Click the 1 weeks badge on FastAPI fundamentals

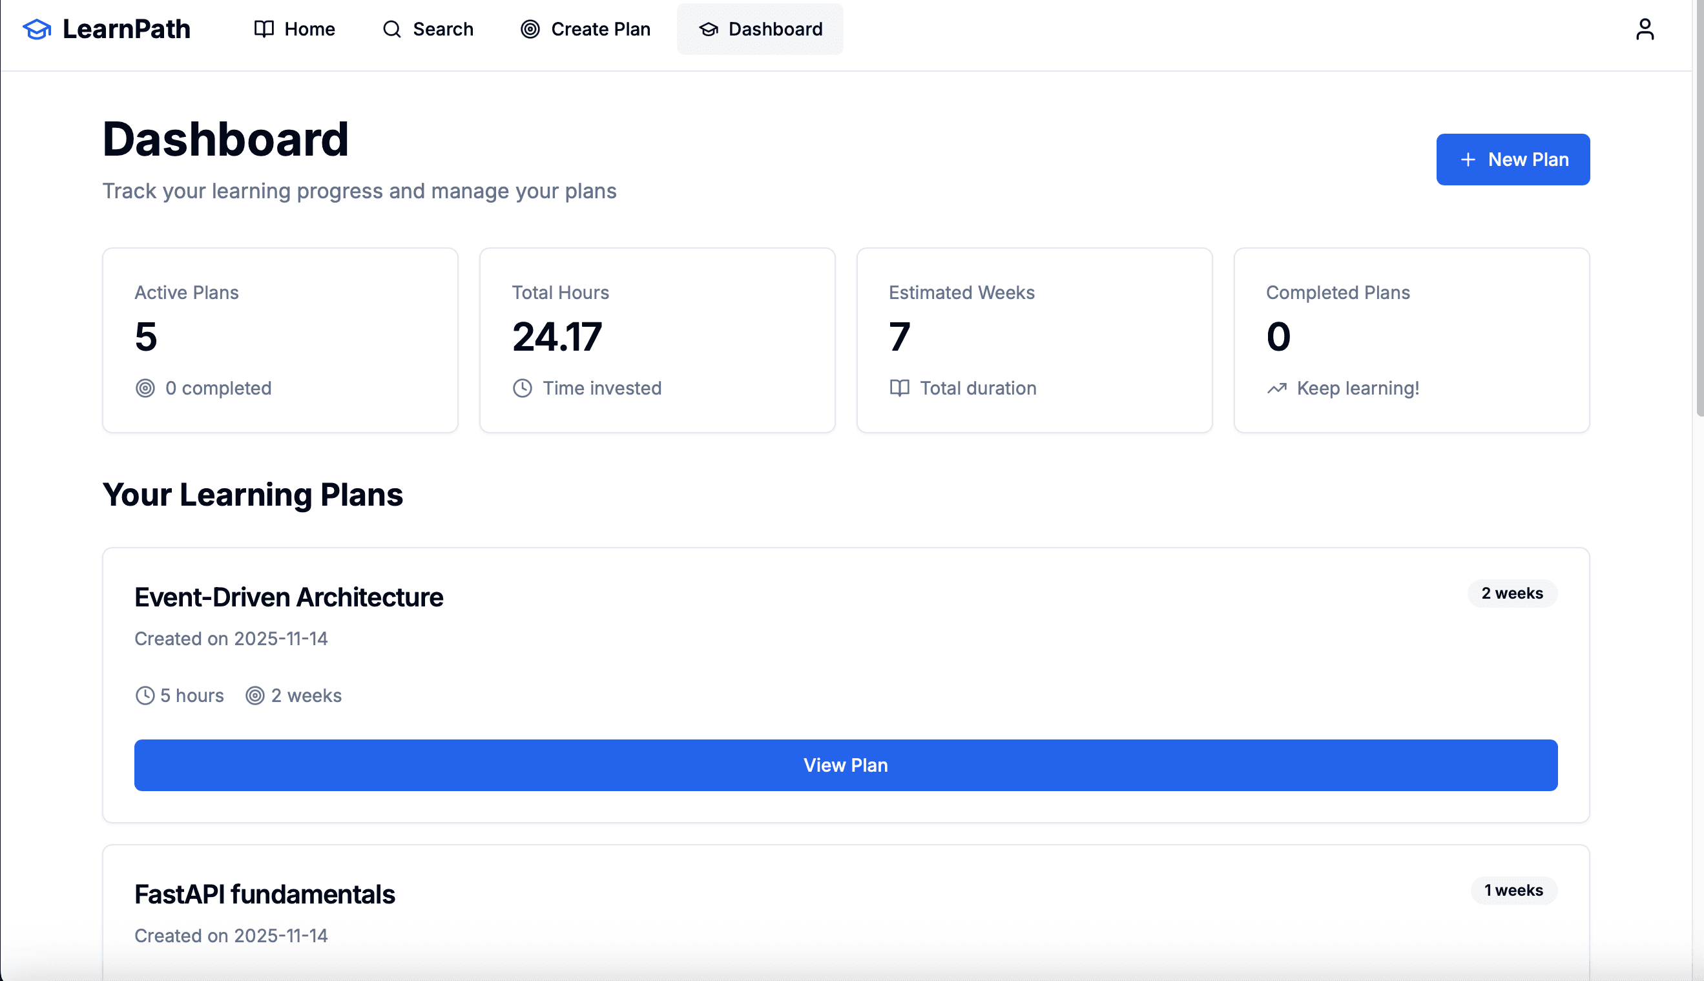[x=1513, y=889]
